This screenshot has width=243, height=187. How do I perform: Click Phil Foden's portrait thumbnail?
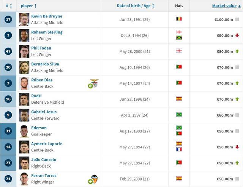24,51
